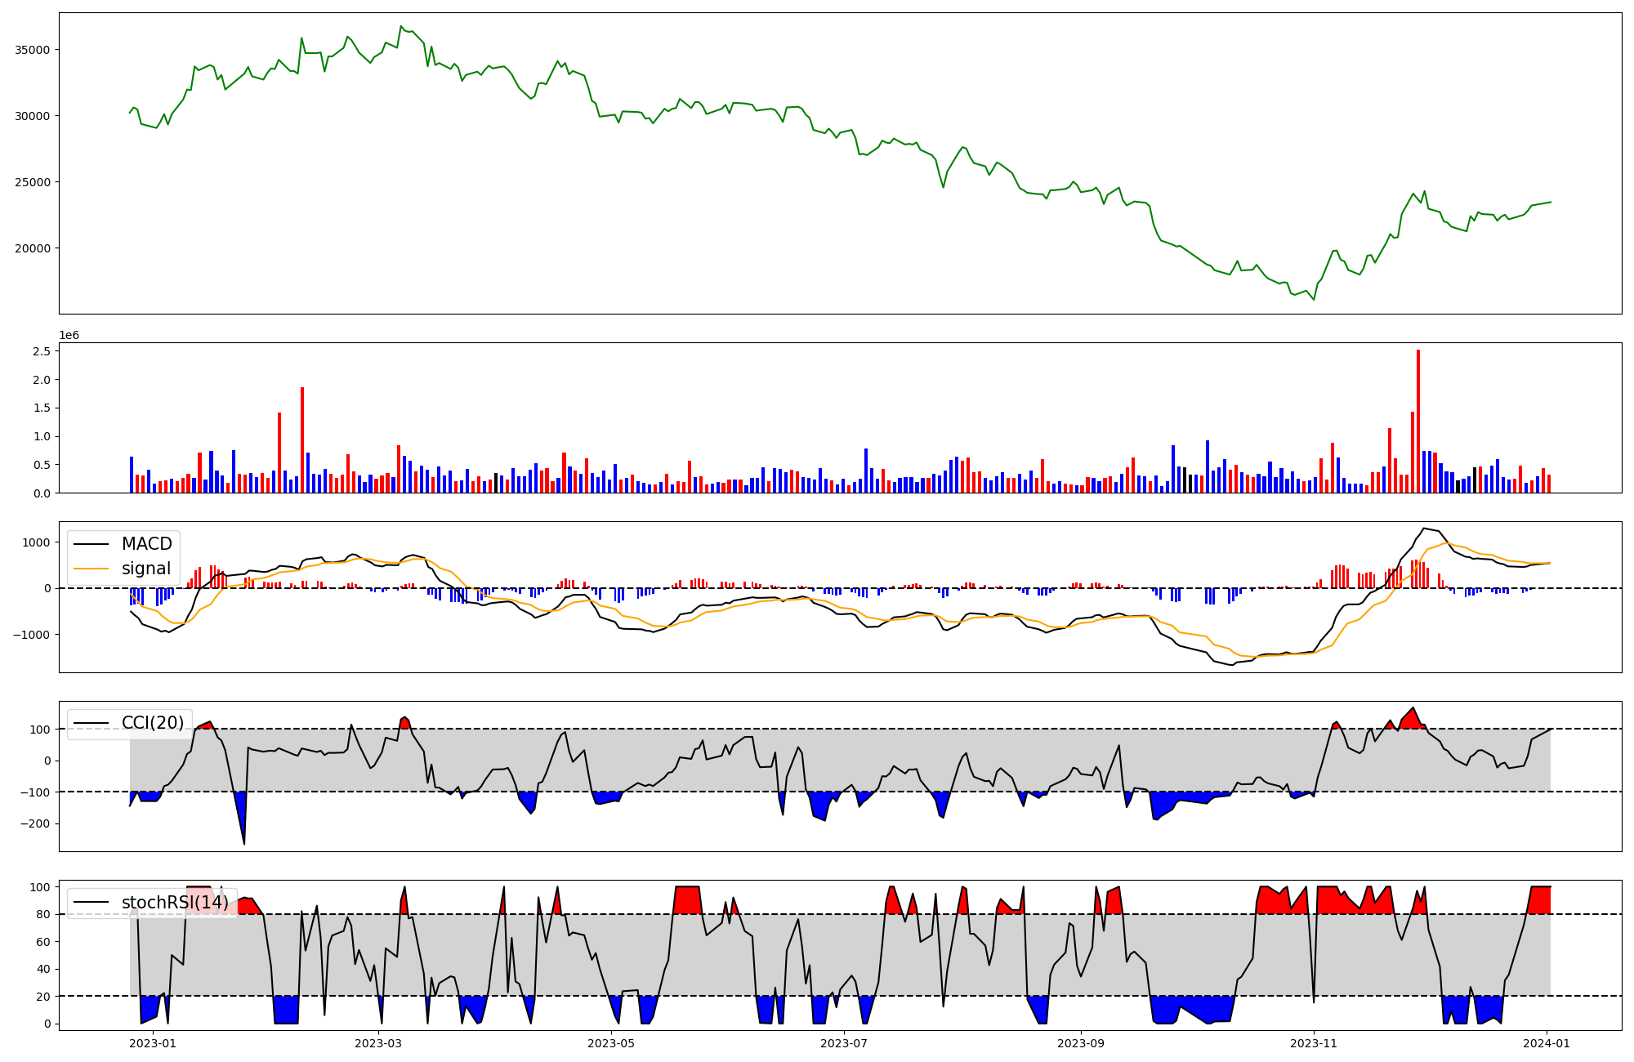Select the stochRSI(14) legend entry
Viewport: 1634px width, 1062px height.
click(175, 903)
